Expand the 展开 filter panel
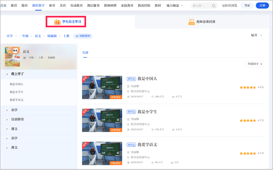This screenshot has width=273, height=170. [256, 35]
